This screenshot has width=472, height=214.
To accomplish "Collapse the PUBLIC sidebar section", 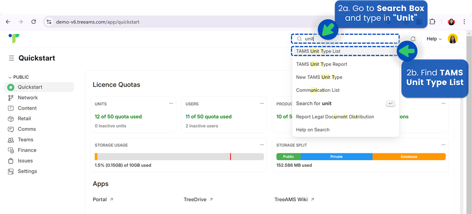I will tap(18, 77).
